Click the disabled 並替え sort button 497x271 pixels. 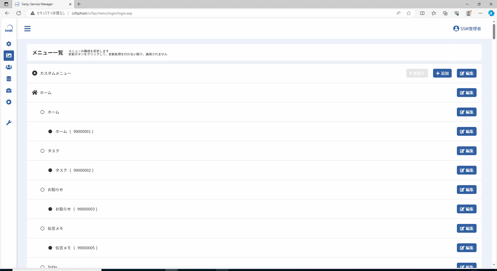coord(417,73)
